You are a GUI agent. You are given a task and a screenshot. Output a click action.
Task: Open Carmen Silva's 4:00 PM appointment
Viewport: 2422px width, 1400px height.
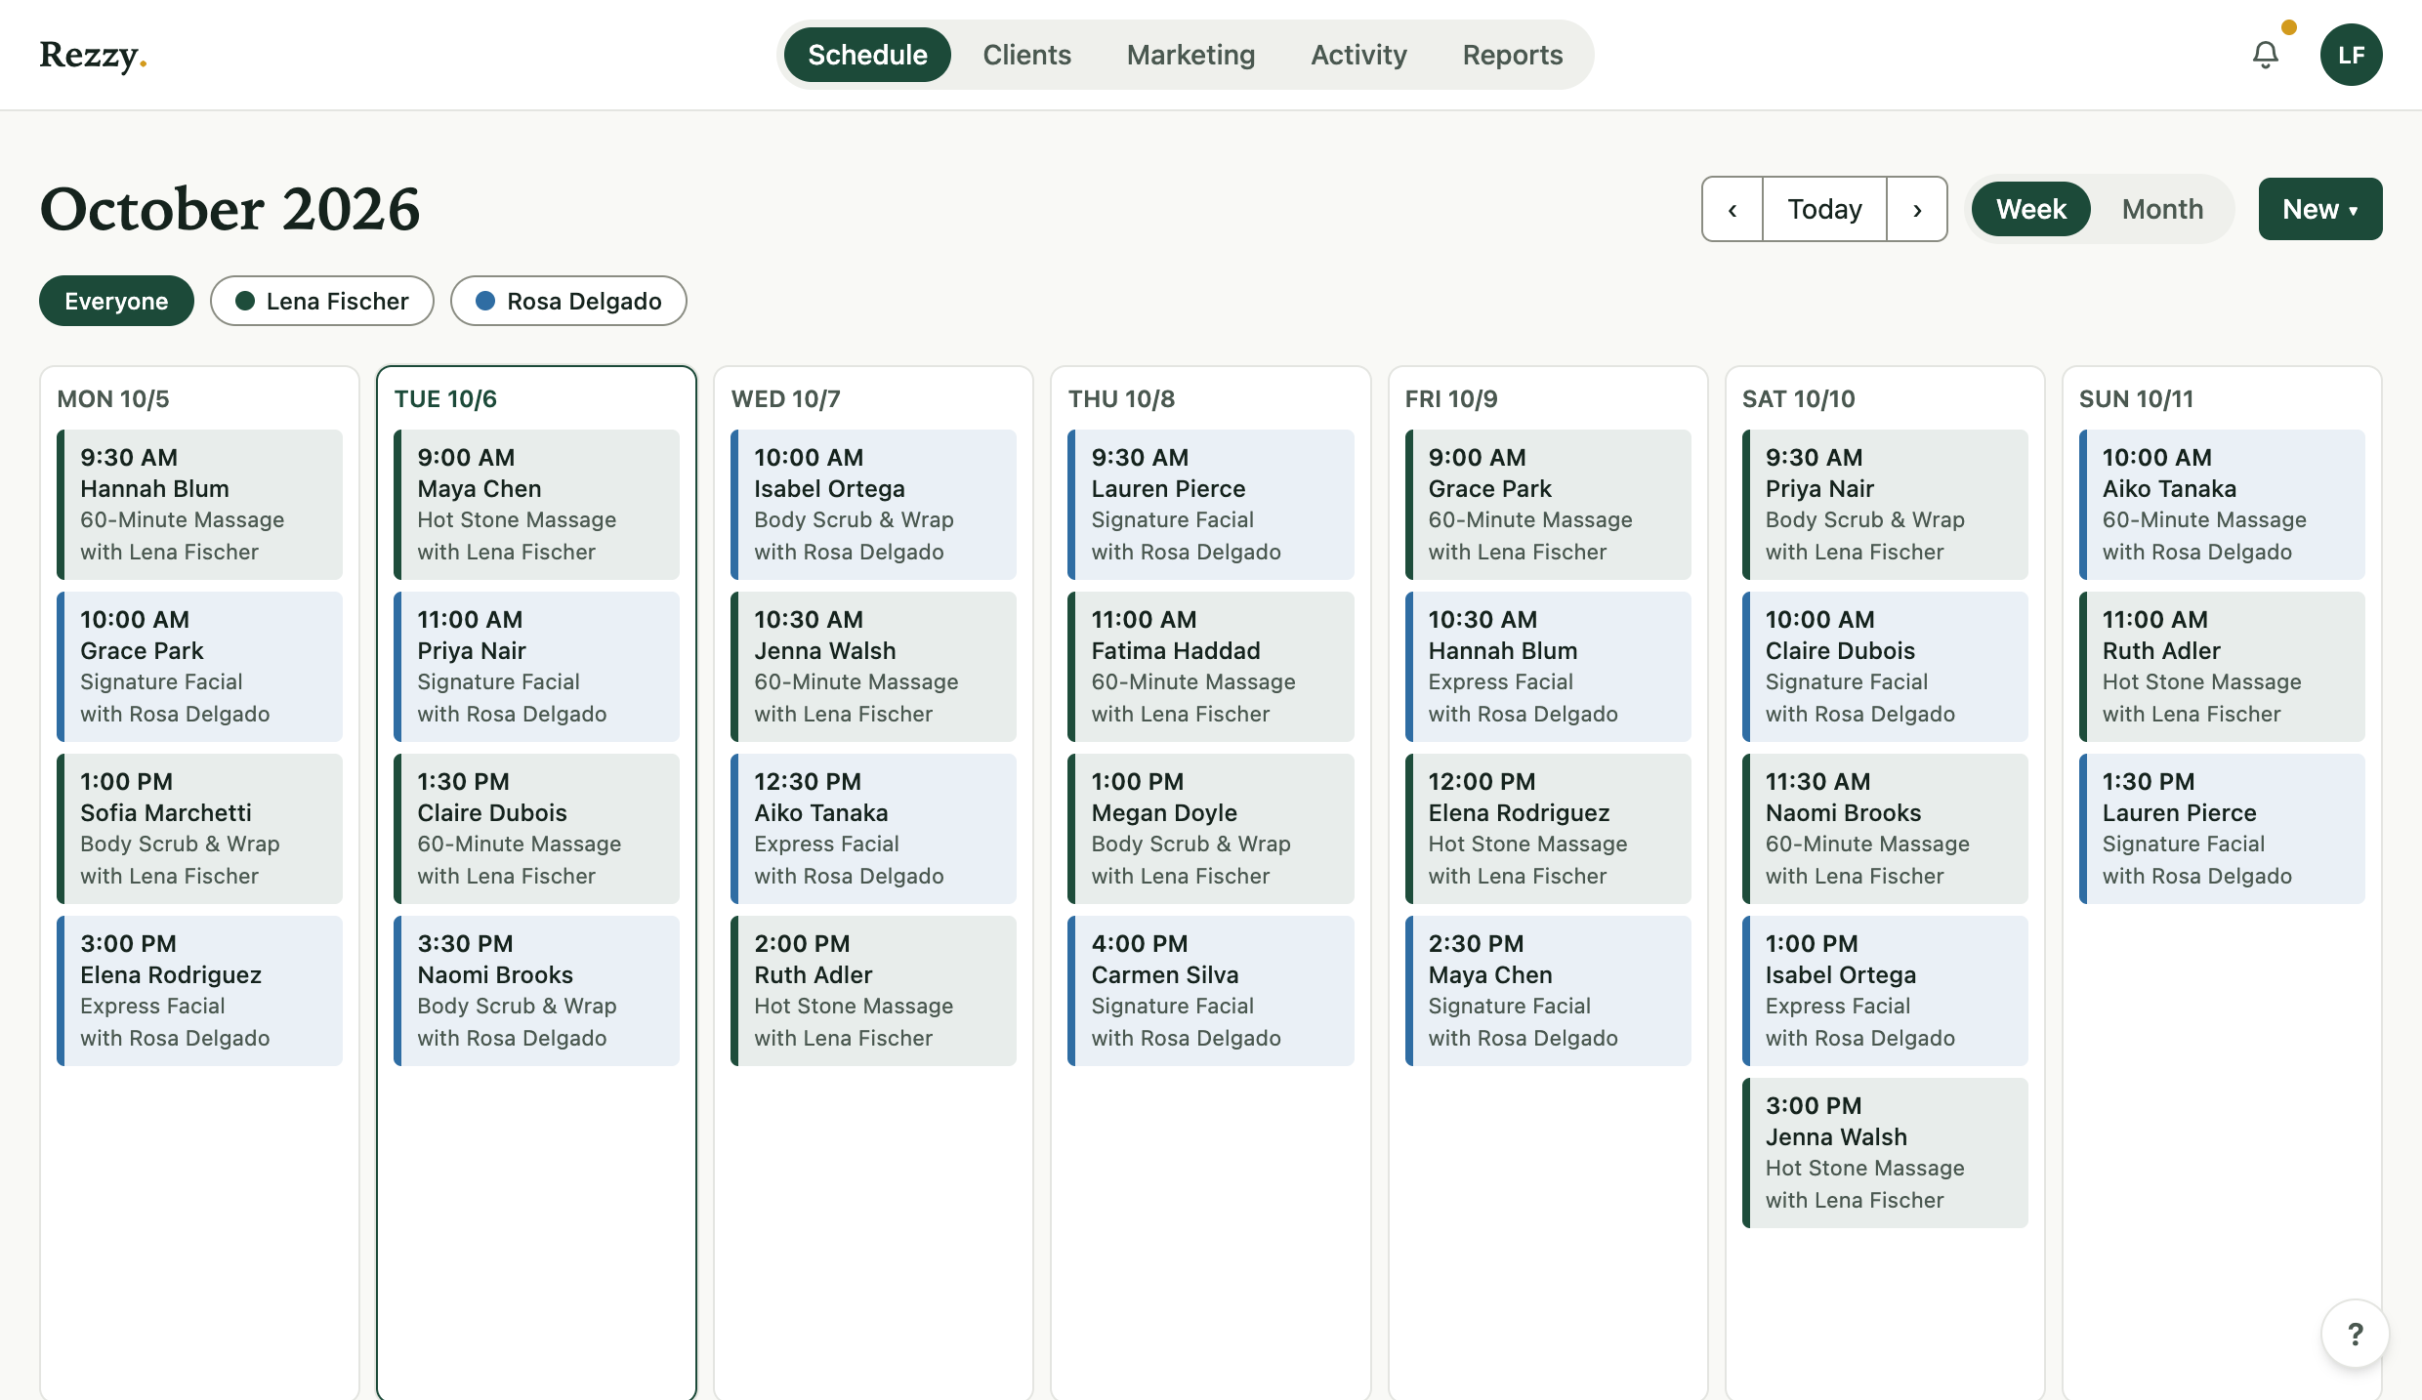1210,990
